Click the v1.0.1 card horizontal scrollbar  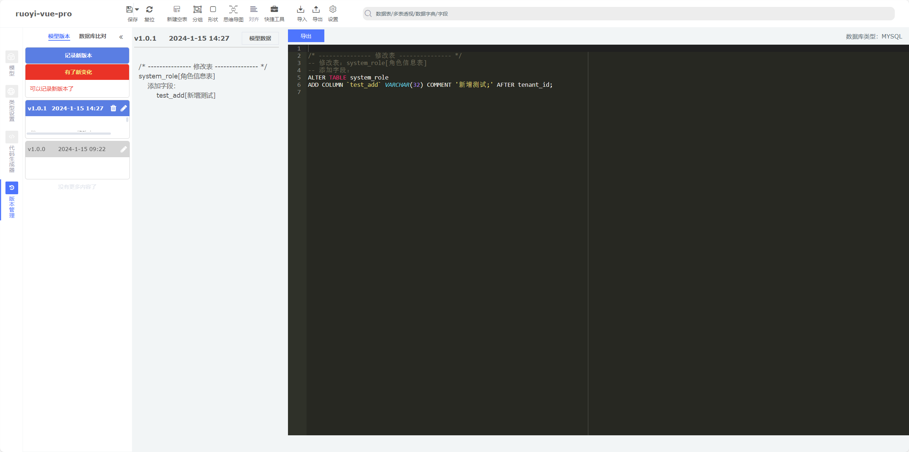pyautogui.click(x=69, y=134)
